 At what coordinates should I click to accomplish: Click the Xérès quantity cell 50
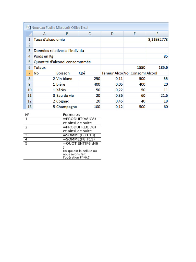tap(90, 90)
